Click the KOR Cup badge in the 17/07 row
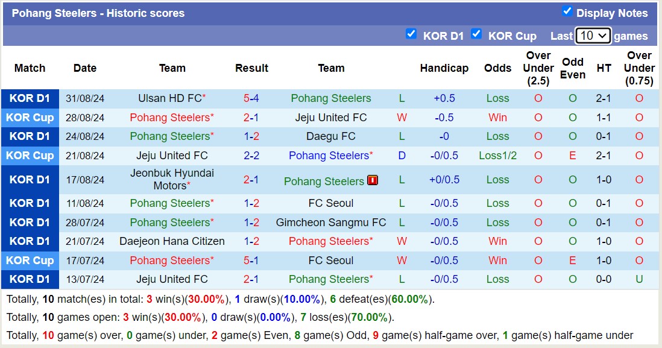Screen dimensions: 662x348 pos(30,261)
